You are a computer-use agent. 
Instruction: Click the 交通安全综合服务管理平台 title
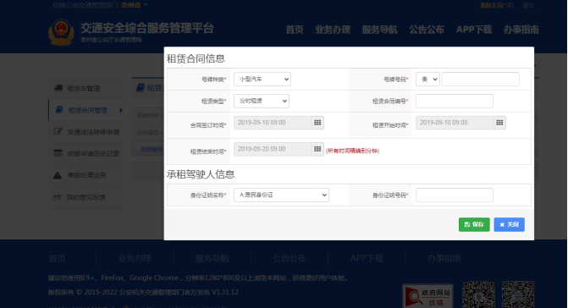tap(147, 28)
